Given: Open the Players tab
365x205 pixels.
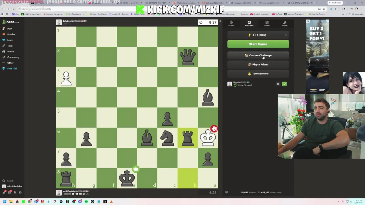Looking at the screenshot, I should click(x=285, y=24).
